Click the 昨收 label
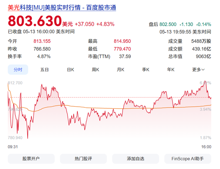The height and width of the screenshot is (169, 220). click(12, 49)
